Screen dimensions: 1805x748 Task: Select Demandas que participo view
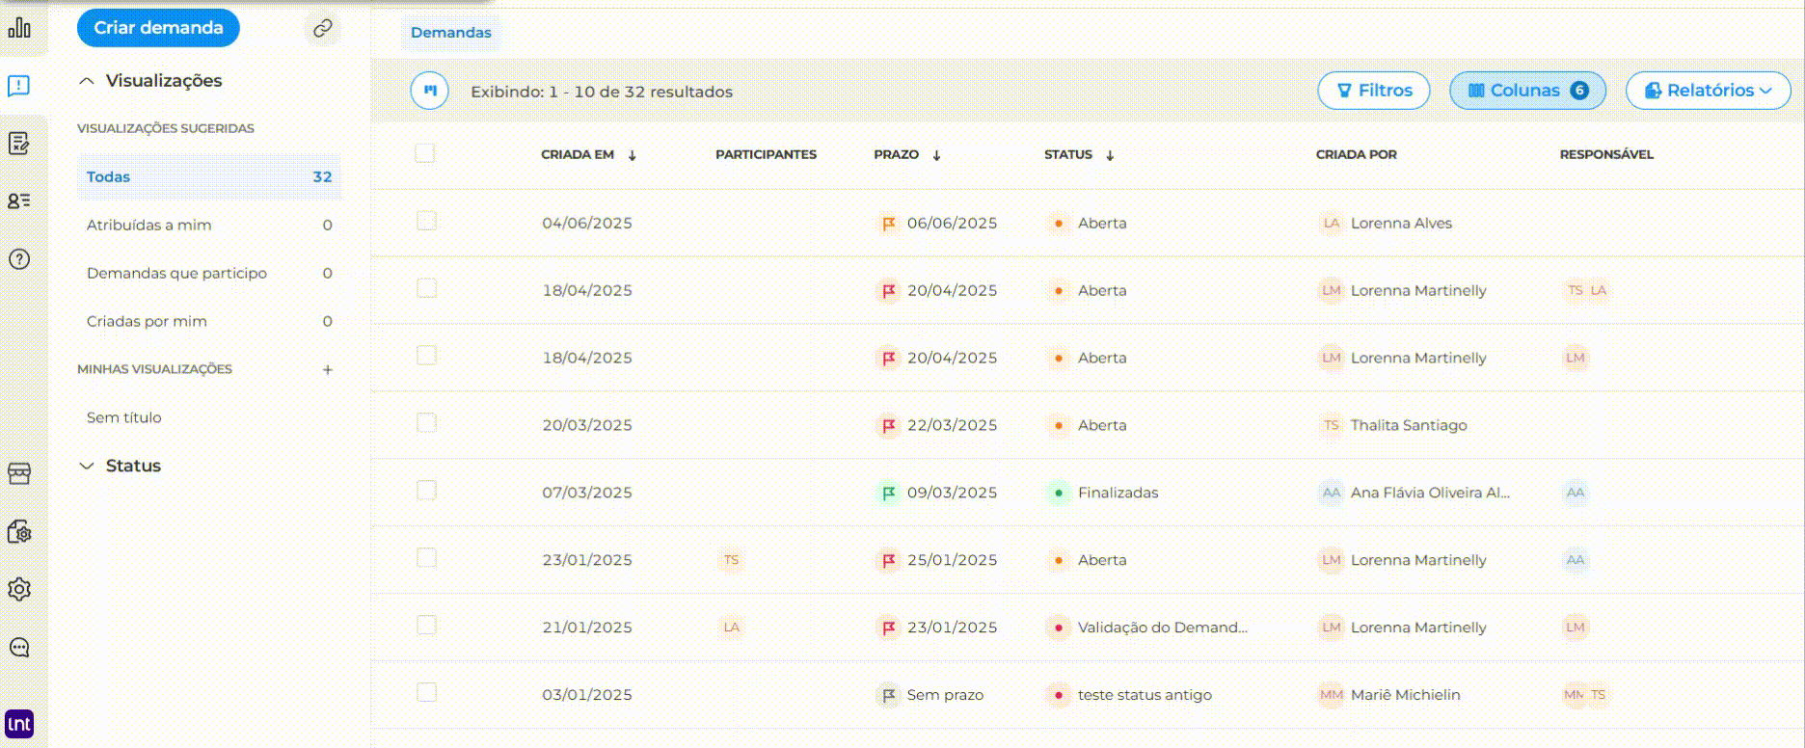[208, 274]
